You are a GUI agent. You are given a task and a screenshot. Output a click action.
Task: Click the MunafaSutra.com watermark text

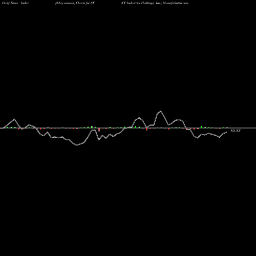pyautogui.click(x=176, y=3)
